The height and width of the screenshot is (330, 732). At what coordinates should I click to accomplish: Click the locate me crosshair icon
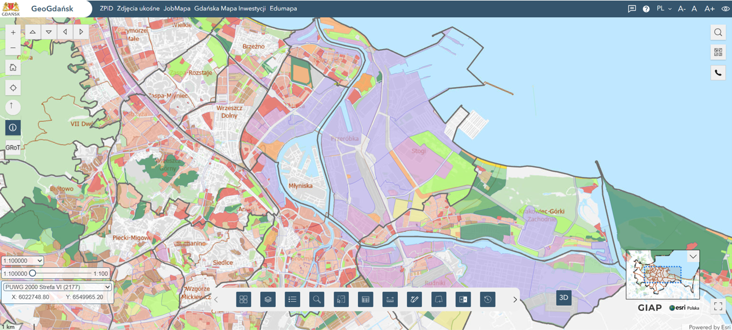click(x=13, y=88)
